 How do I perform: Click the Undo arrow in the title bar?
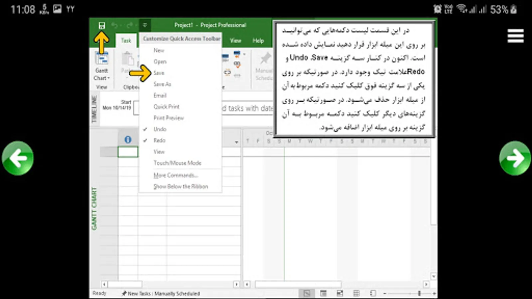point(115,25)
